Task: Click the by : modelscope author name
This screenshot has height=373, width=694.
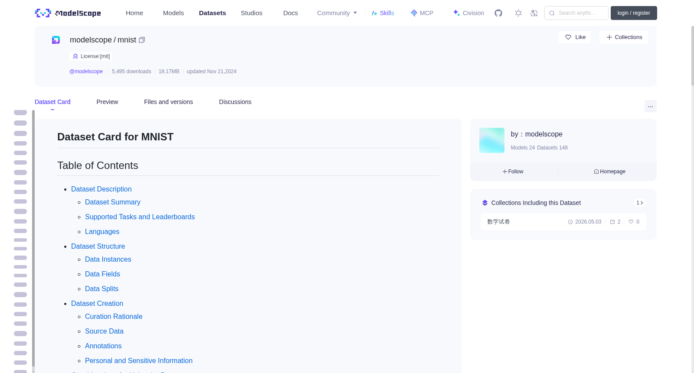Action: (537, 134)
